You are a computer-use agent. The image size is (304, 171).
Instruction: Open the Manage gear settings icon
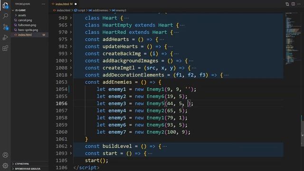pyautogui.click(x=5, y=166)
